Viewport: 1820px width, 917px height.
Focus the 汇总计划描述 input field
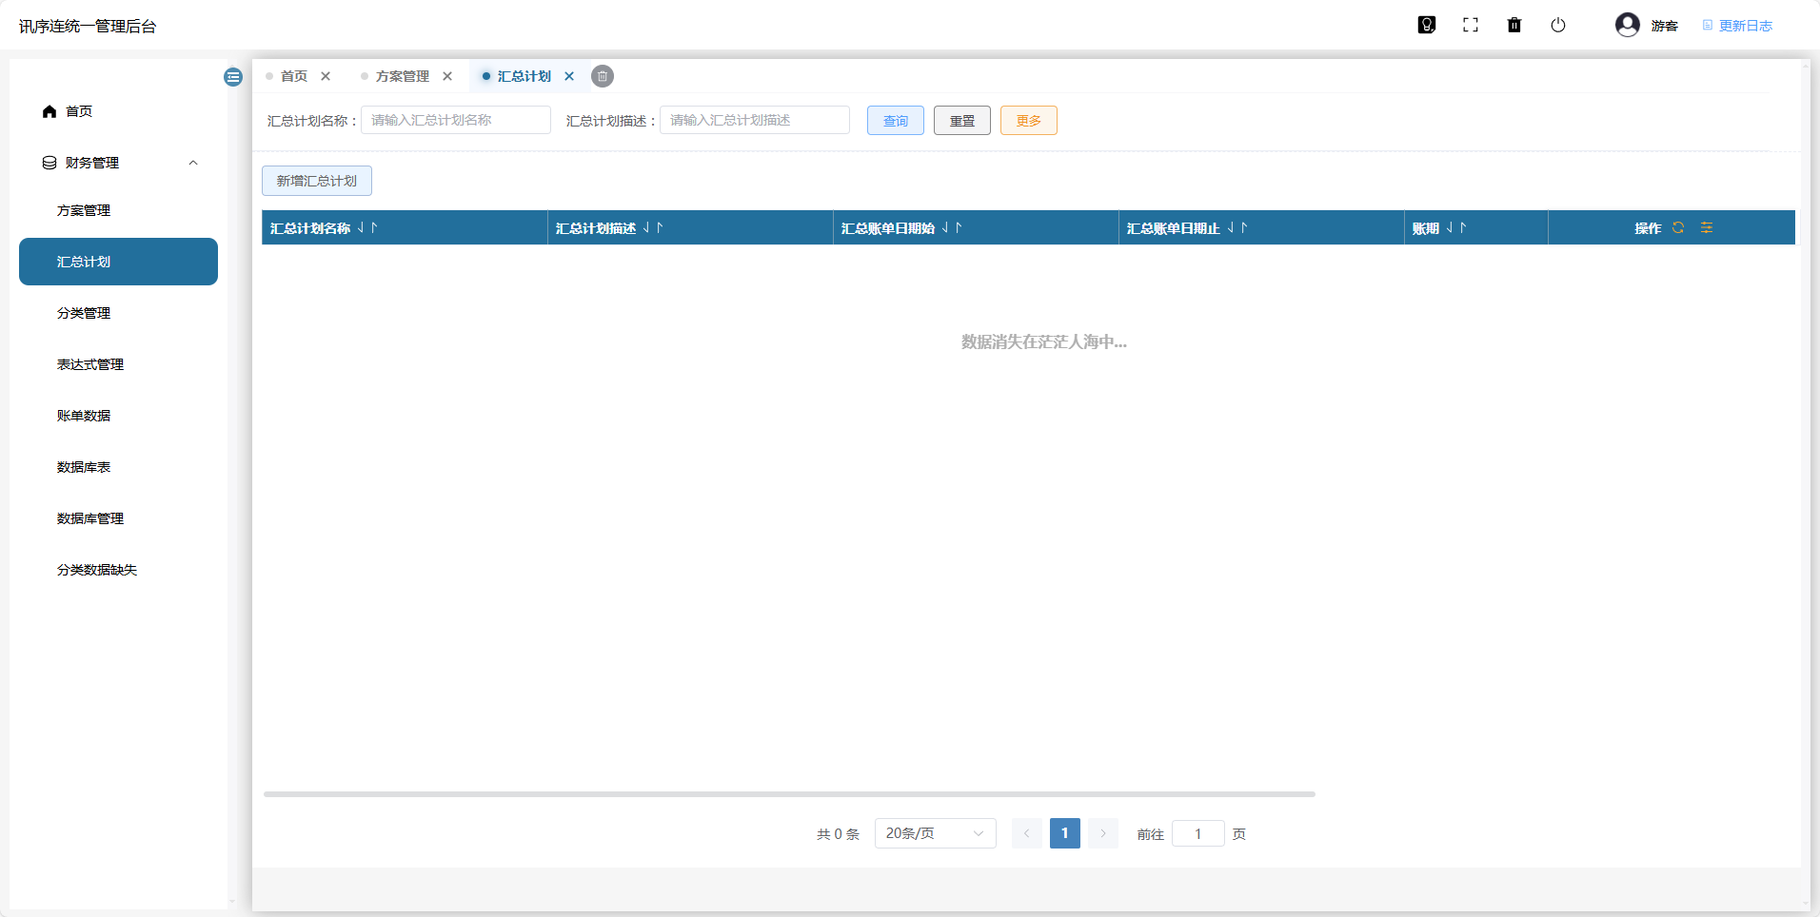coord(755,120)
